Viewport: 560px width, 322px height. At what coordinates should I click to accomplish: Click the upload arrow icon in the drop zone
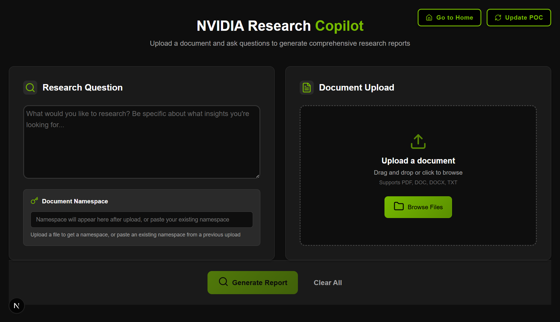point(418,142)
